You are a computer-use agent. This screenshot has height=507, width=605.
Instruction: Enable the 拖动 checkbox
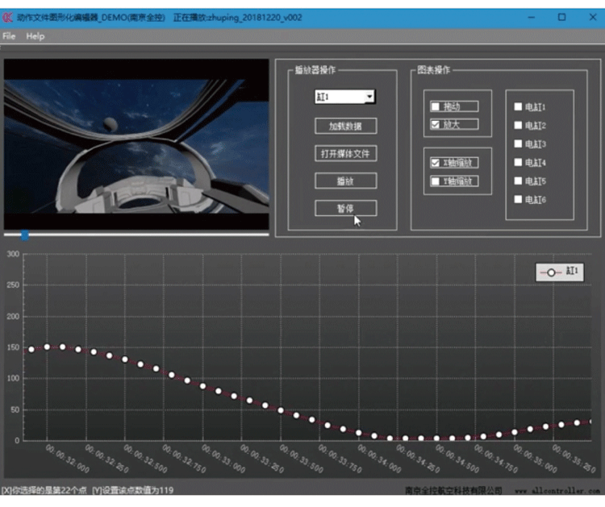point(436,106)
